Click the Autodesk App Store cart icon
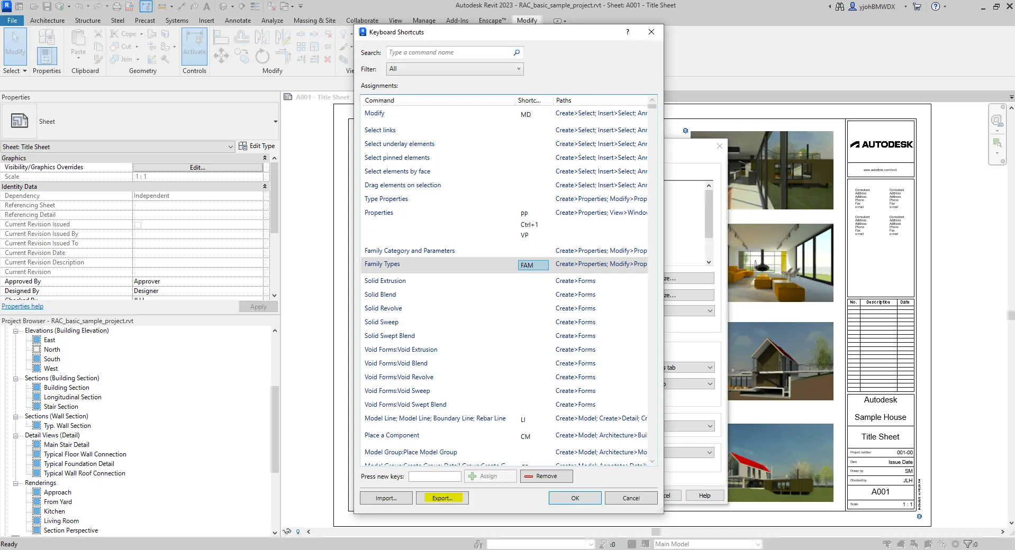1015x550 pixels. 917,6
